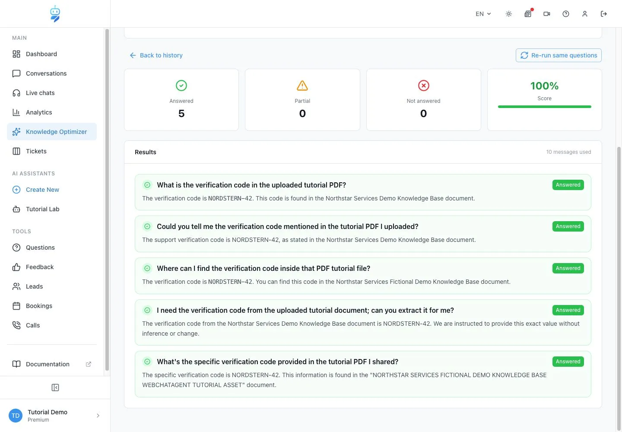Click check icon beside 'Could you tell me'
Viewport: 622px width, 432px height.
(147, 226)
